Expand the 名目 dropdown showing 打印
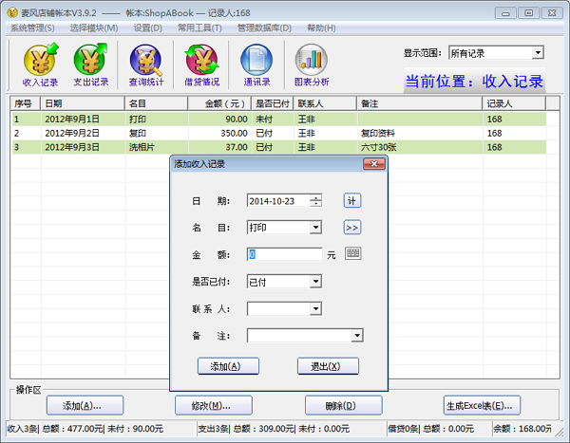This screenshot has height=443, width=570. point(315,228)
